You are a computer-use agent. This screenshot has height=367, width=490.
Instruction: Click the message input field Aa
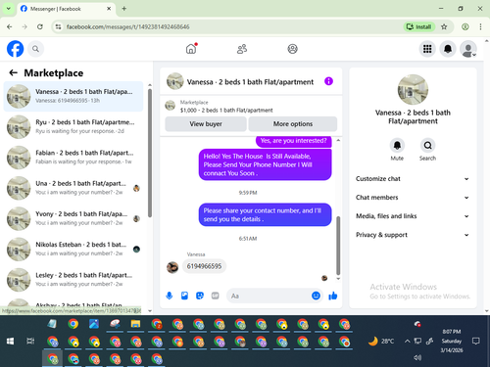click(x=268, y=296)
